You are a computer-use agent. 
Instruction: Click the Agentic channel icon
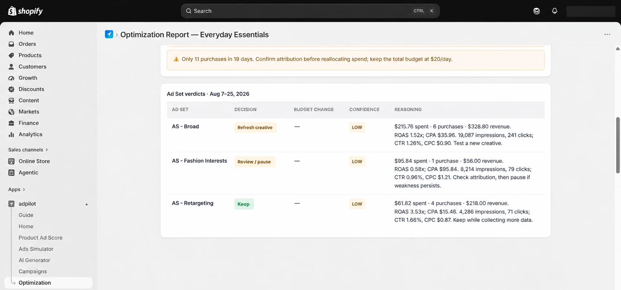(x=12, y=173)
